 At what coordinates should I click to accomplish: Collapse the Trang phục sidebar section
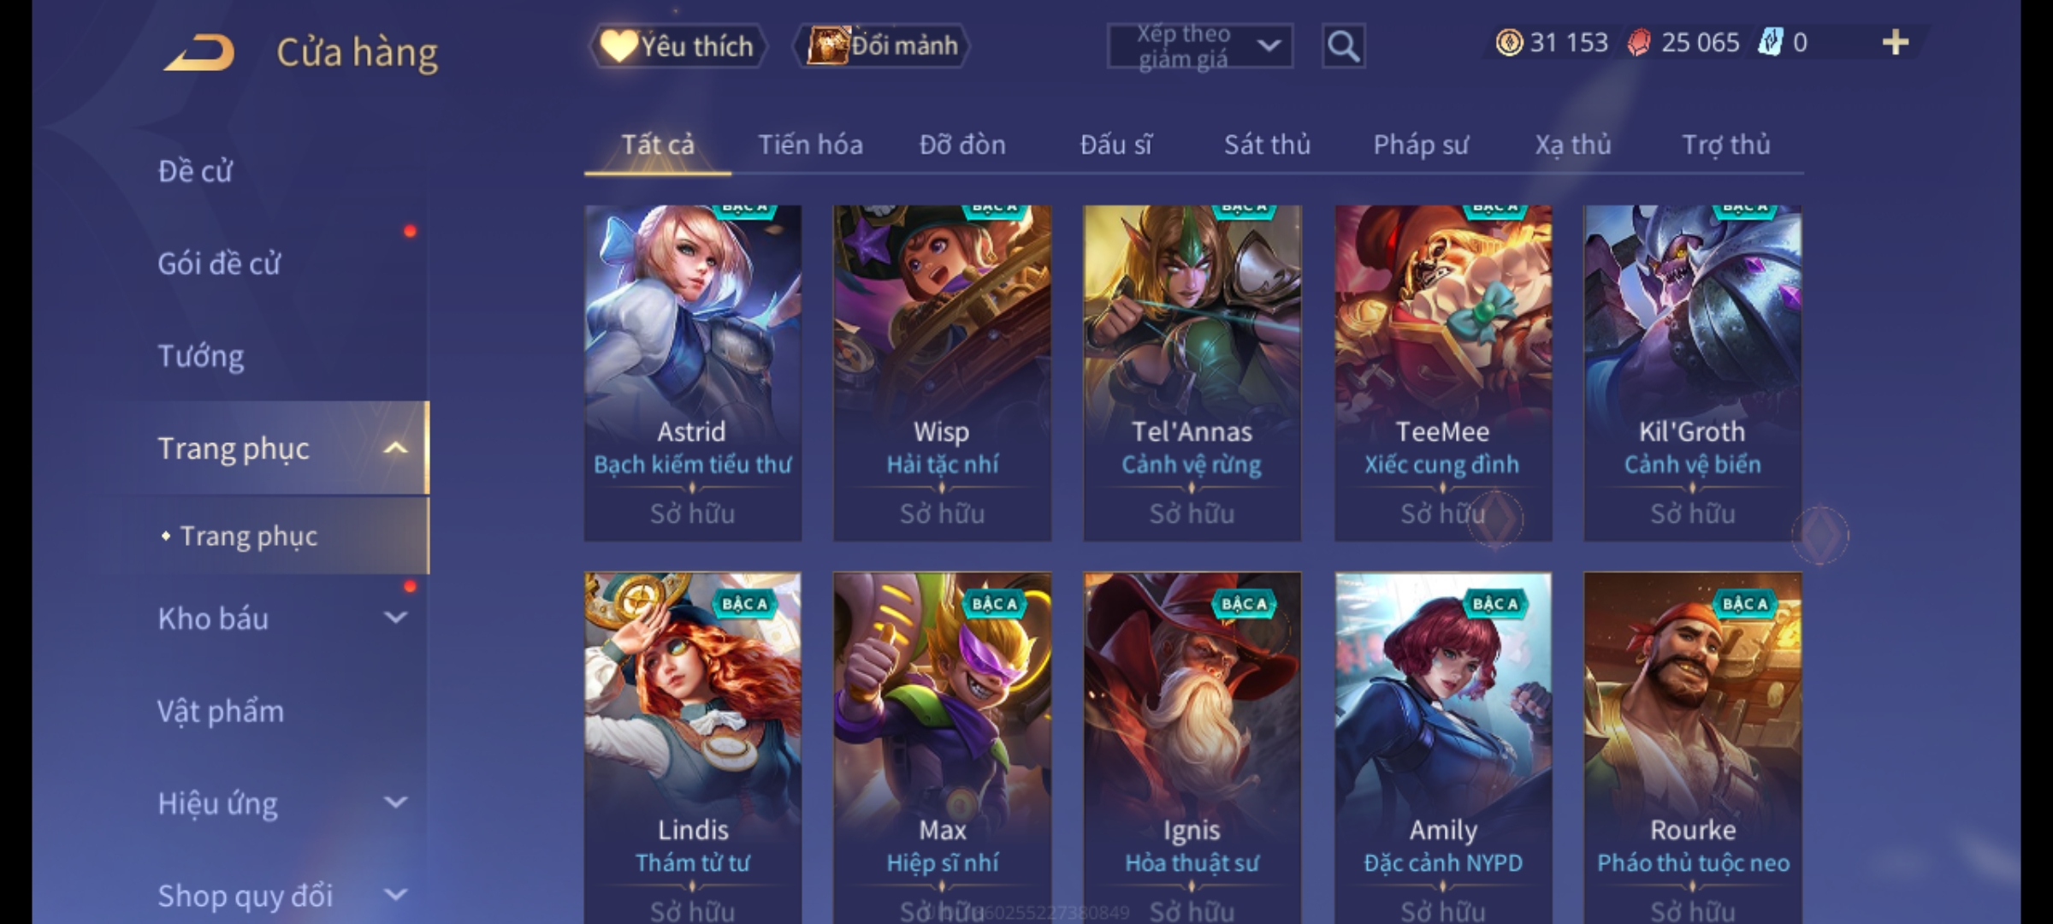pyautogui.click(x=395, y=447)
